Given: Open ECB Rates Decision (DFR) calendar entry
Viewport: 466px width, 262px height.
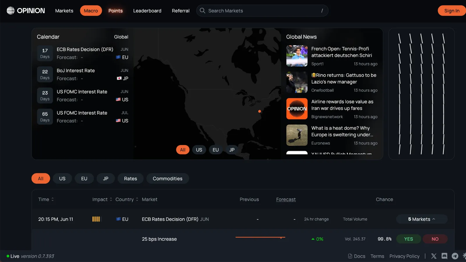Looking at the screenshot, I should click(x=83, y=53).
